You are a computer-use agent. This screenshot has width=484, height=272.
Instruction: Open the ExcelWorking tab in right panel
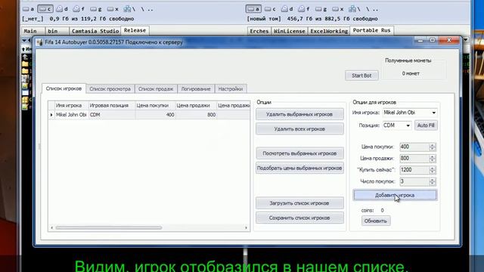tap(329, 31)
